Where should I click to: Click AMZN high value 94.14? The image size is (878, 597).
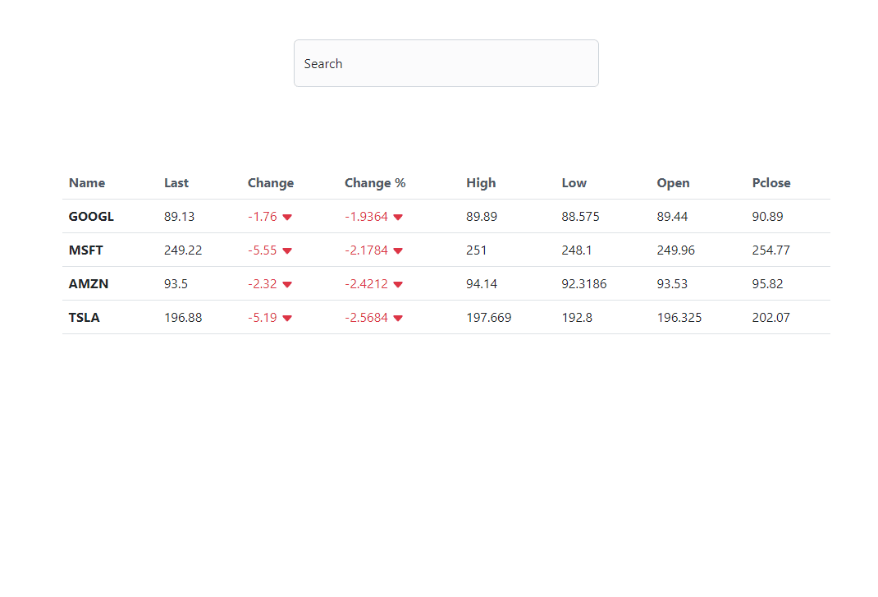482,283
